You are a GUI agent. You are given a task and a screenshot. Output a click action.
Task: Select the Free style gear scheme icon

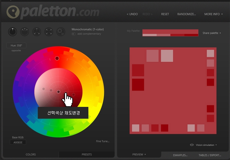pos(61,31)
